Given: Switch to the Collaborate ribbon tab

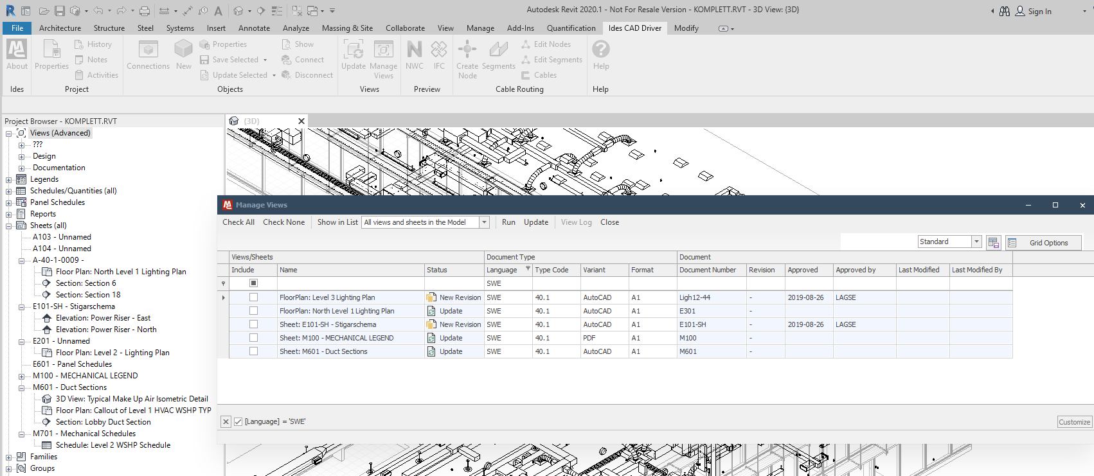Looking at the screenshot, I should point(405,28).
